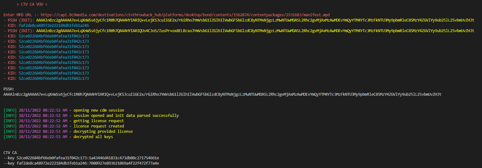Click the "Enter MPD URL :-" prompt text
Viewport: 482px width, 168px height.
21,15
